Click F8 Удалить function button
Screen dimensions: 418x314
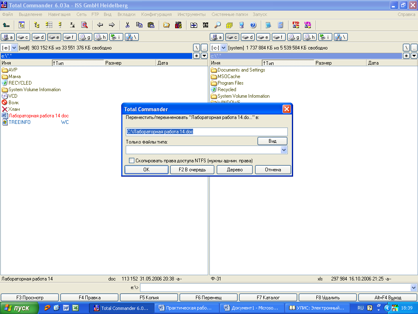coord(328,298)
